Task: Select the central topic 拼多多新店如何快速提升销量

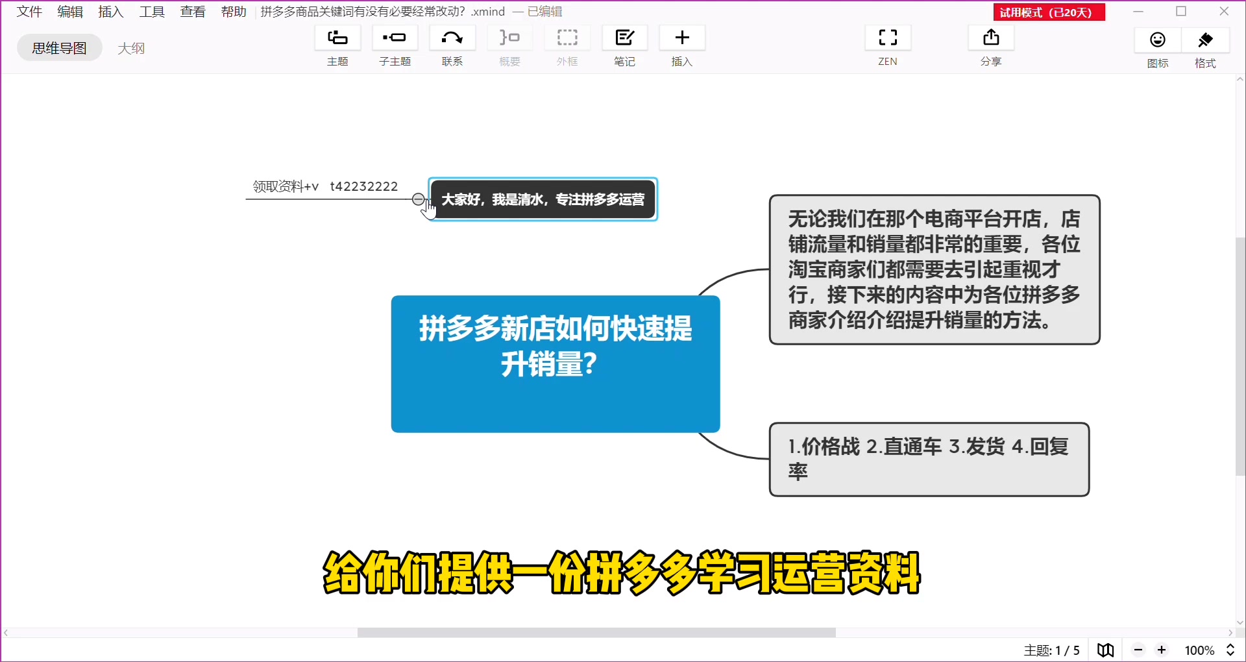Action: (556, 364)
